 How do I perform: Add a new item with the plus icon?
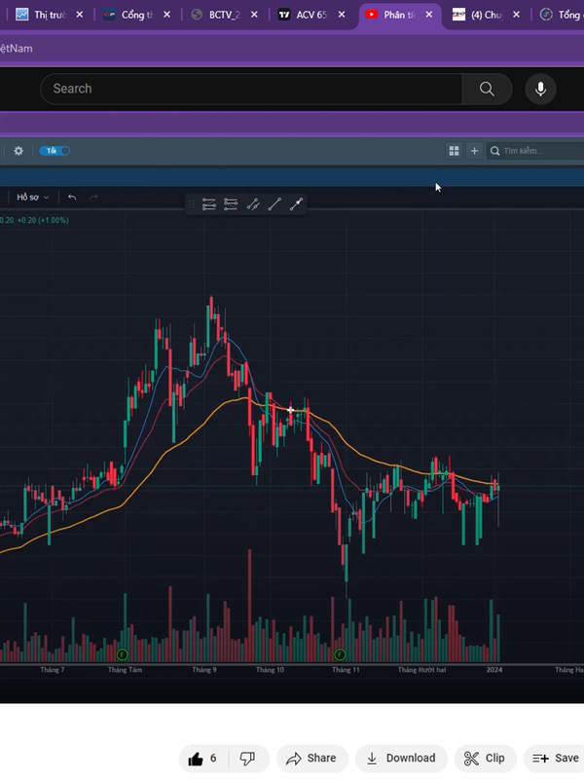click(x=474, y=151)
